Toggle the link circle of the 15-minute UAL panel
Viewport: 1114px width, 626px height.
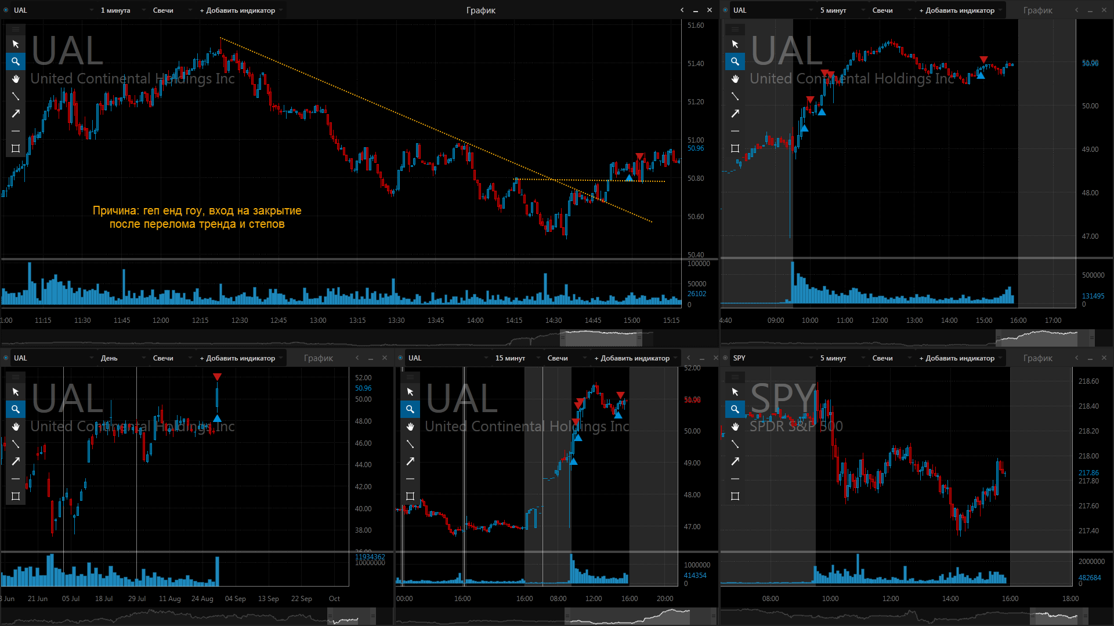(400, 358)
